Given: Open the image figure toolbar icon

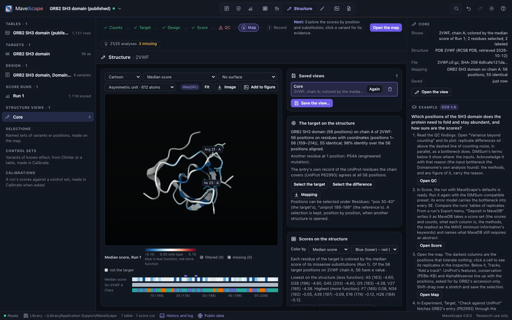Looking at the screenshot, I should [337, 8].
